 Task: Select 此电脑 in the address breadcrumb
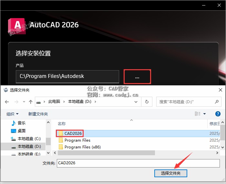(x=54, y=102)
